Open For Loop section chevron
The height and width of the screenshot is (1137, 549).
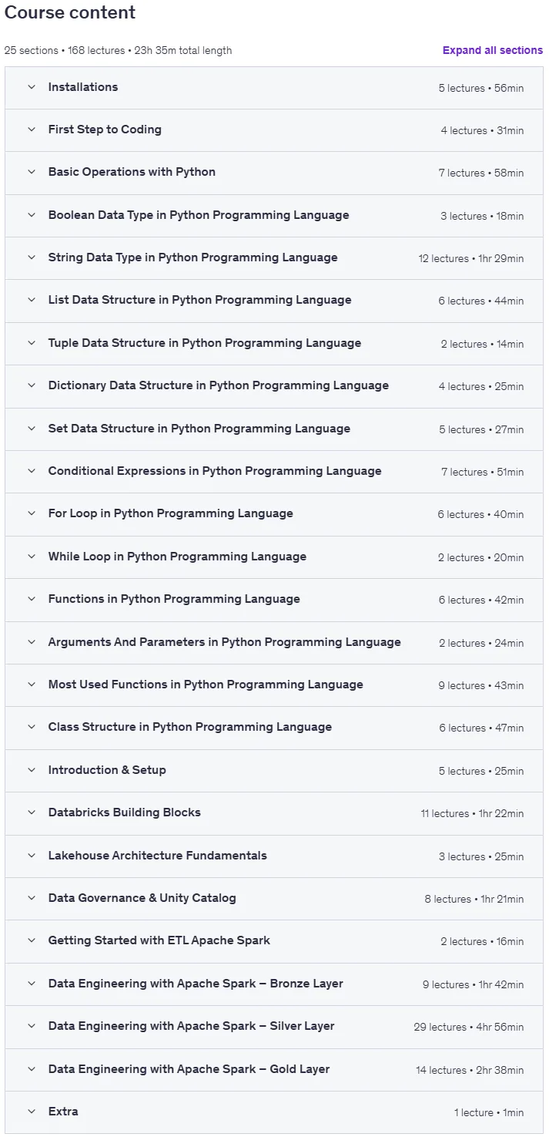32,513
